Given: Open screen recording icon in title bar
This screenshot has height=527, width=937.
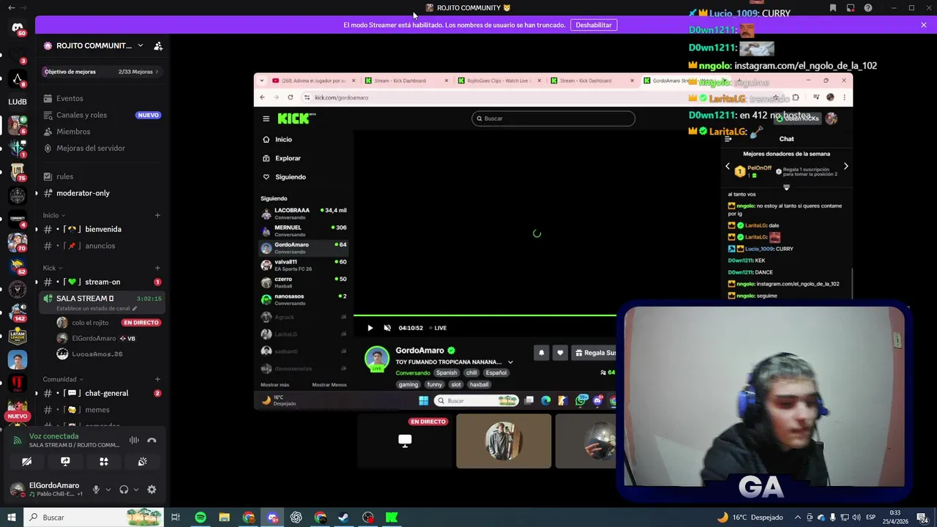Looking at the screenshot, I should (x=851, y=8).
